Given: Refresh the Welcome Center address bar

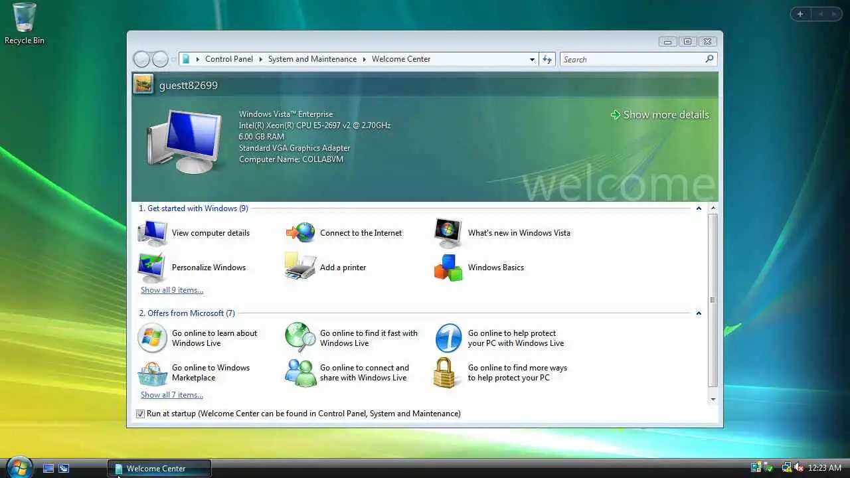Looking at the screenshot, I should pyautogui.click(x=547, y=59).
